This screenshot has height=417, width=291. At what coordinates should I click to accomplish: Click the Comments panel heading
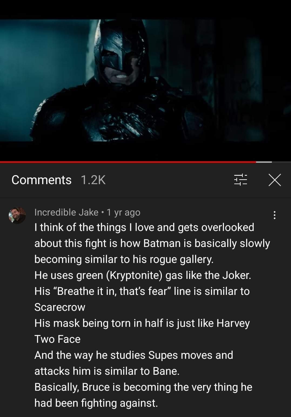41,180
